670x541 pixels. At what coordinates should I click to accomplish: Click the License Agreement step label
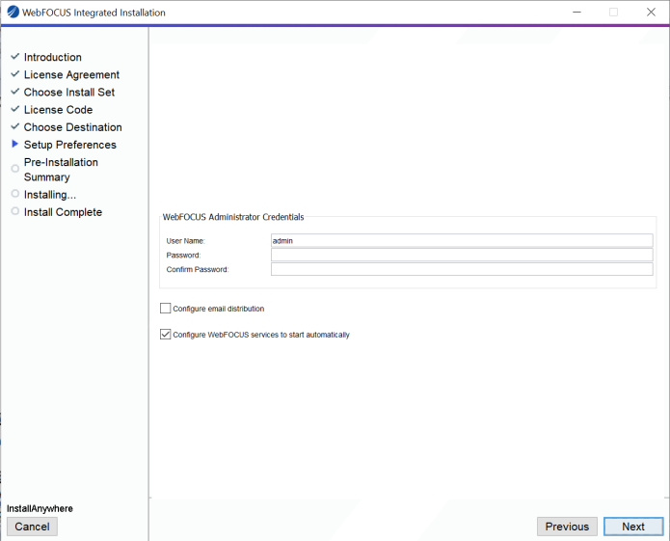[x=71, y=75]
